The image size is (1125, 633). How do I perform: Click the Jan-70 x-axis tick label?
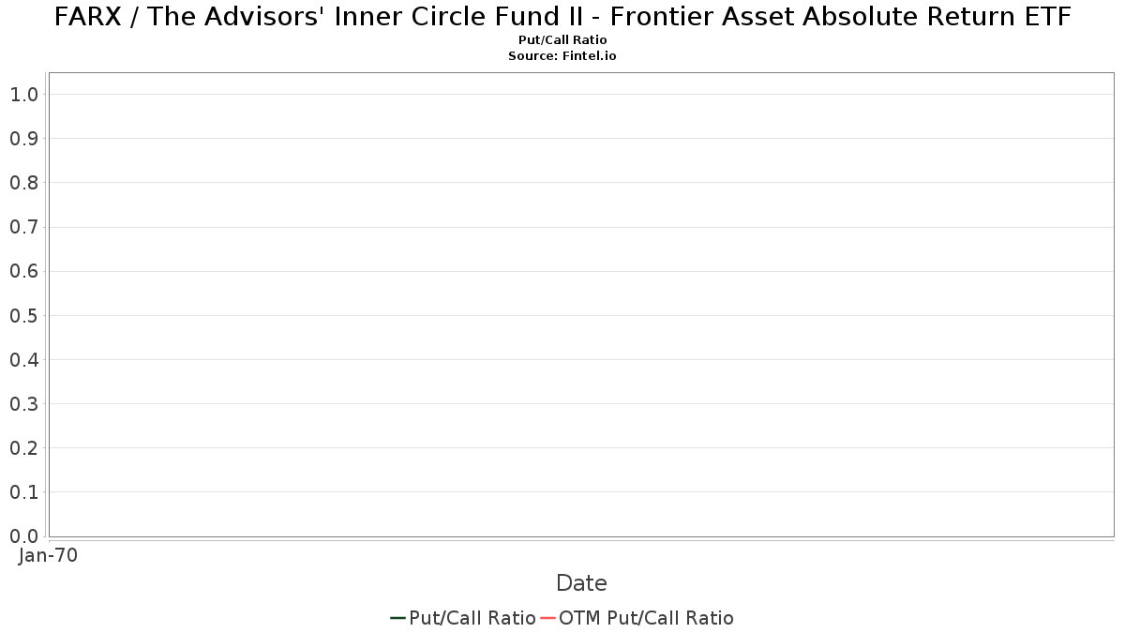[48, 555]
